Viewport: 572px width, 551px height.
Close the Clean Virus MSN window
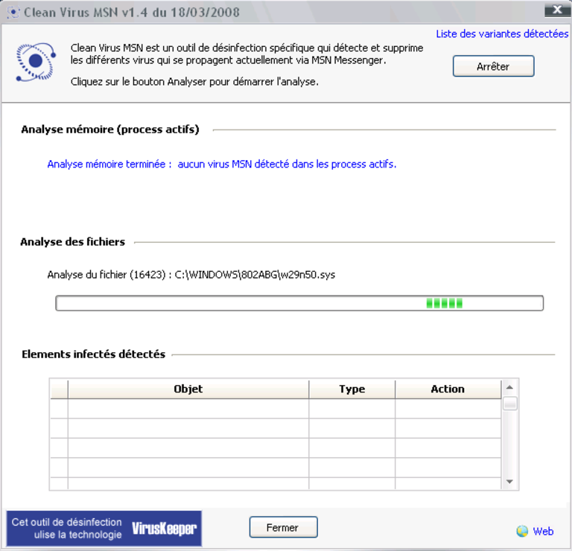click(557, 10)
